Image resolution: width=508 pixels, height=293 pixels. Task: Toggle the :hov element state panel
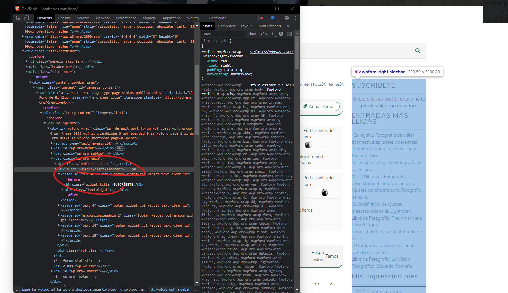[x=252, y=34]
